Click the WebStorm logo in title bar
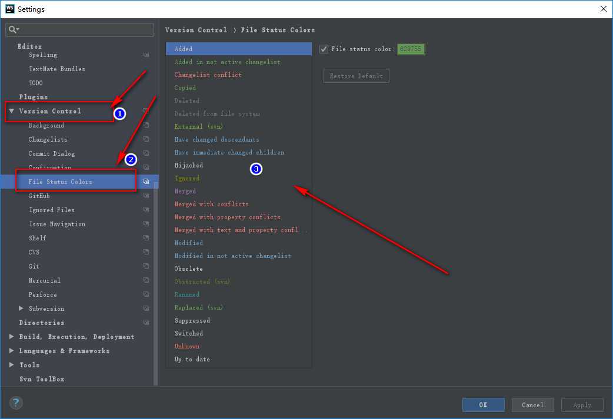Viewport: 613px width, 419px height. tap(10, 9)
